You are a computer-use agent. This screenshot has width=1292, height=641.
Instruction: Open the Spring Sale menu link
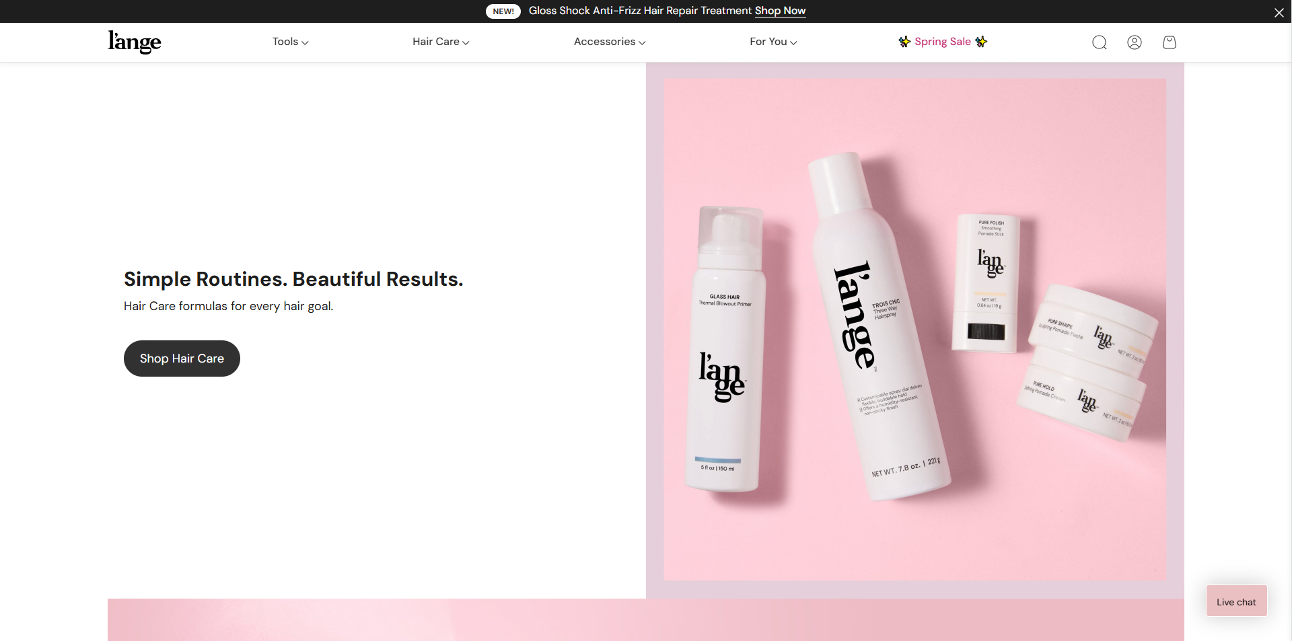[x=943, y=42]
